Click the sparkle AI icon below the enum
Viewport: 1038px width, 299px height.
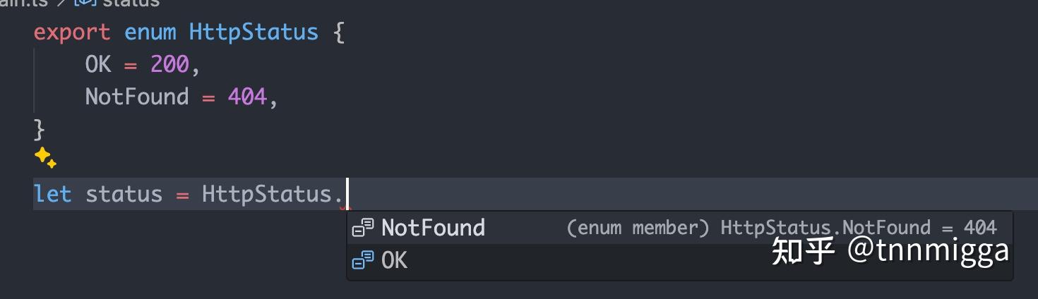(45, 158)
